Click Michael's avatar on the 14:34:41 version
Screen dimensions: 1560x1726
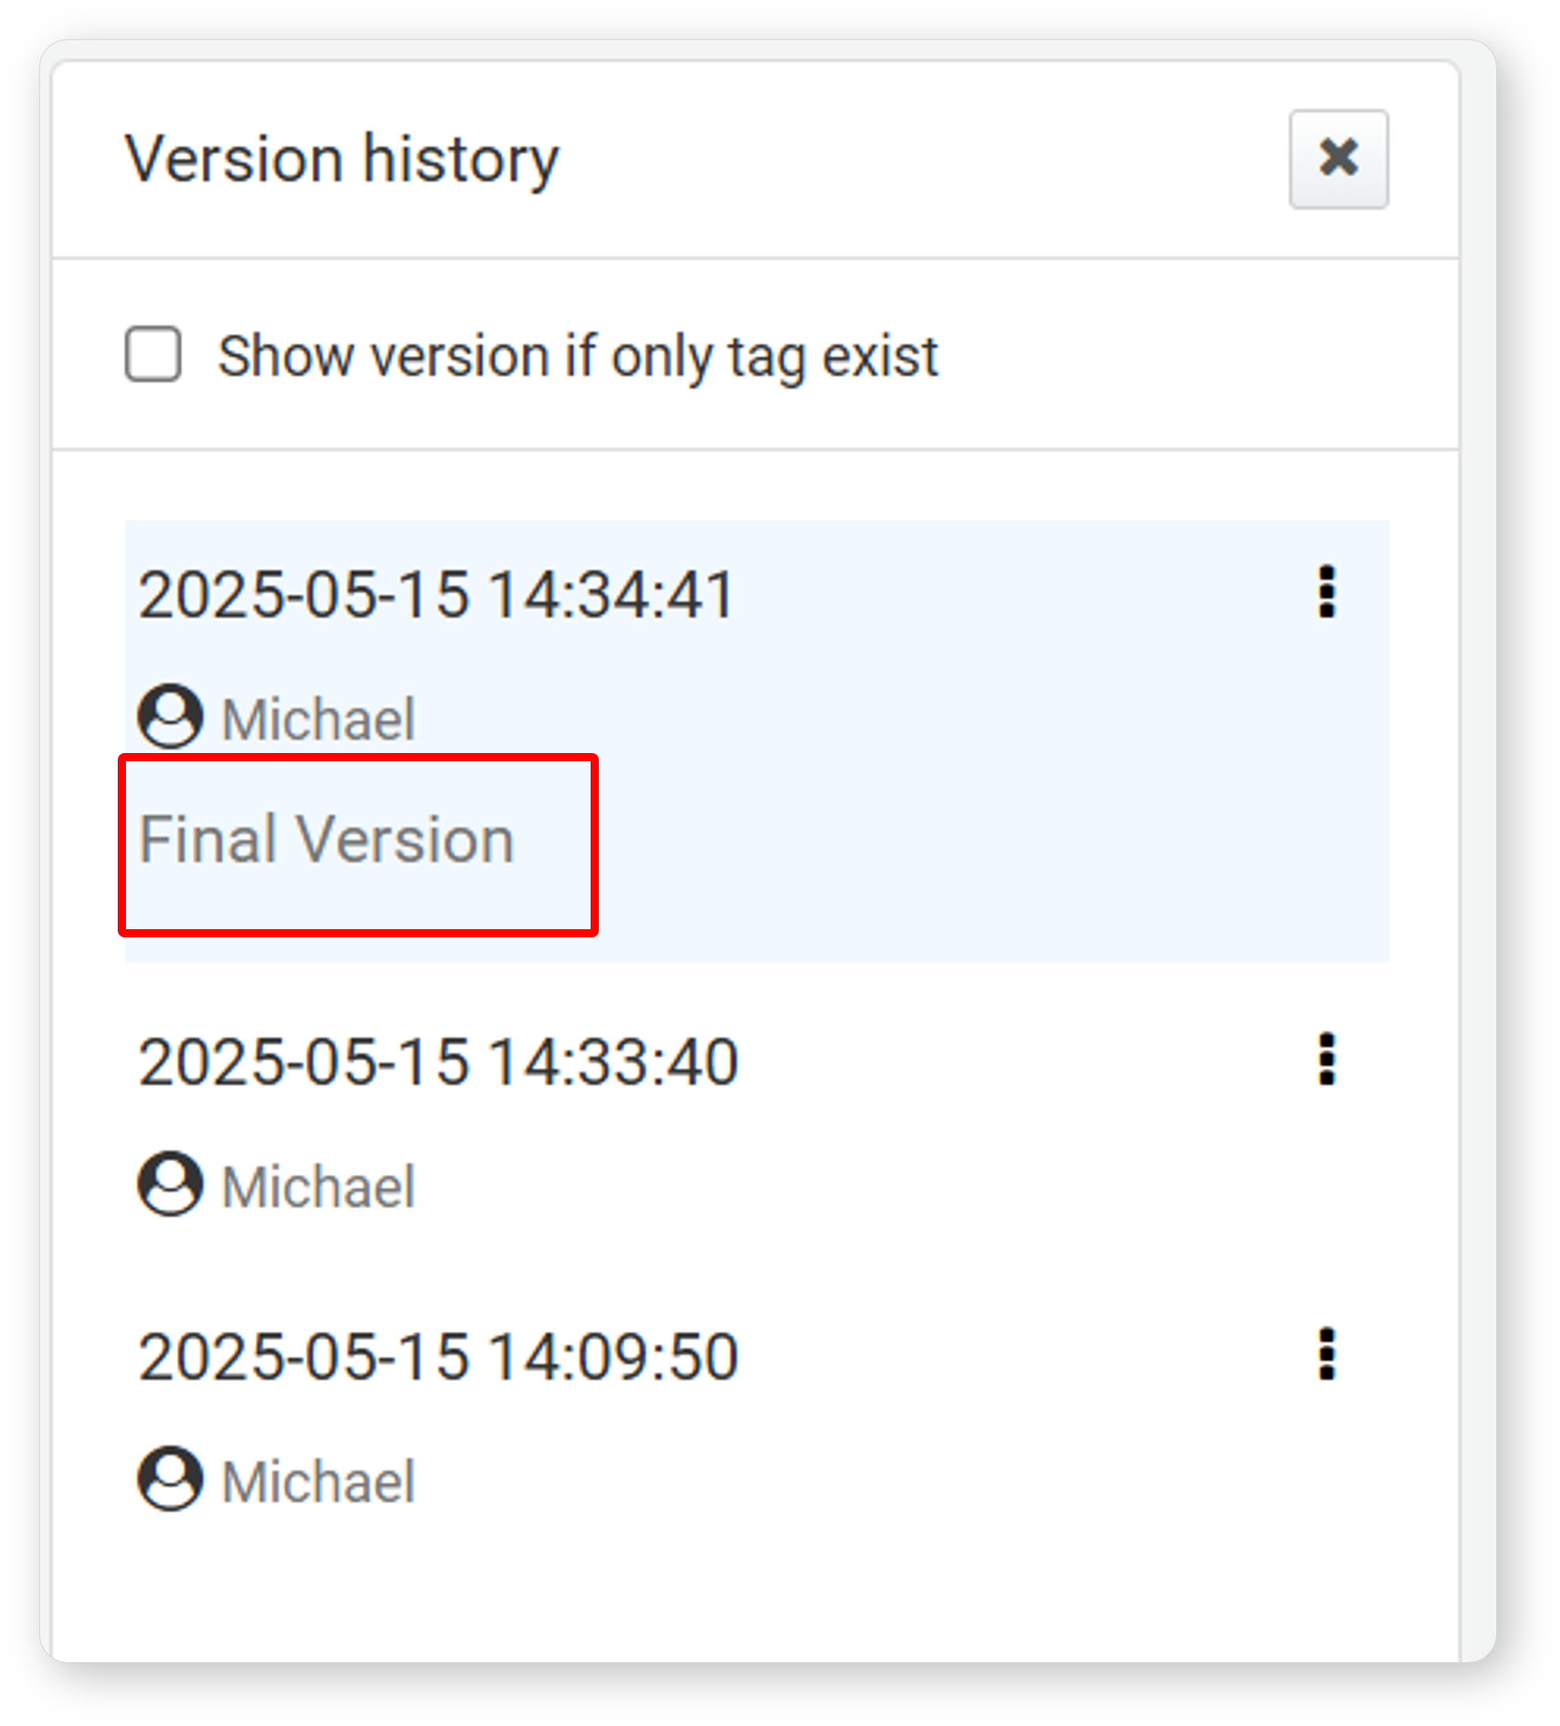pyautogui.click(x=170, y=717)
